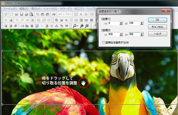Screen dimensions: 178x115
Task: Select the eyedropper color picker tool
Action: 94,26
